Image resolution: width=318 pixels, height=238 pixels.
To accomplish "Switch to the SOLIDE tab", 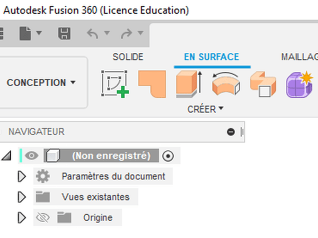I will click(x=128, y=57).
